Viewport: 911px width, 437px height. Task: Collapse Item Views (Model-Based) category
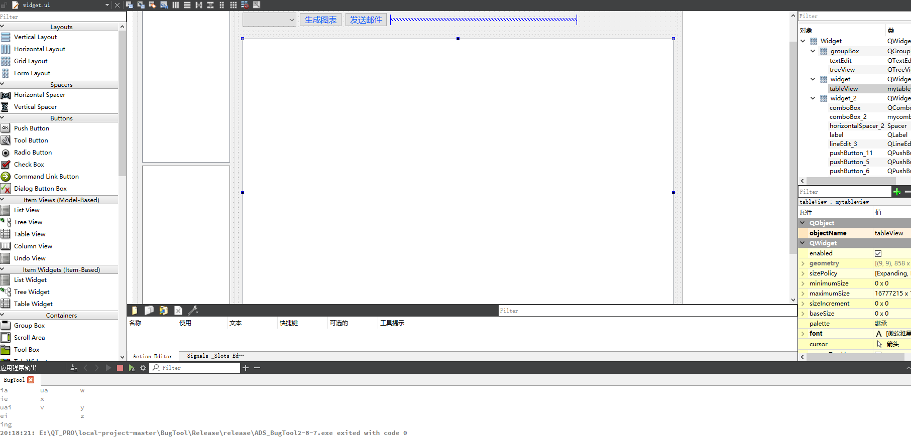3,200
